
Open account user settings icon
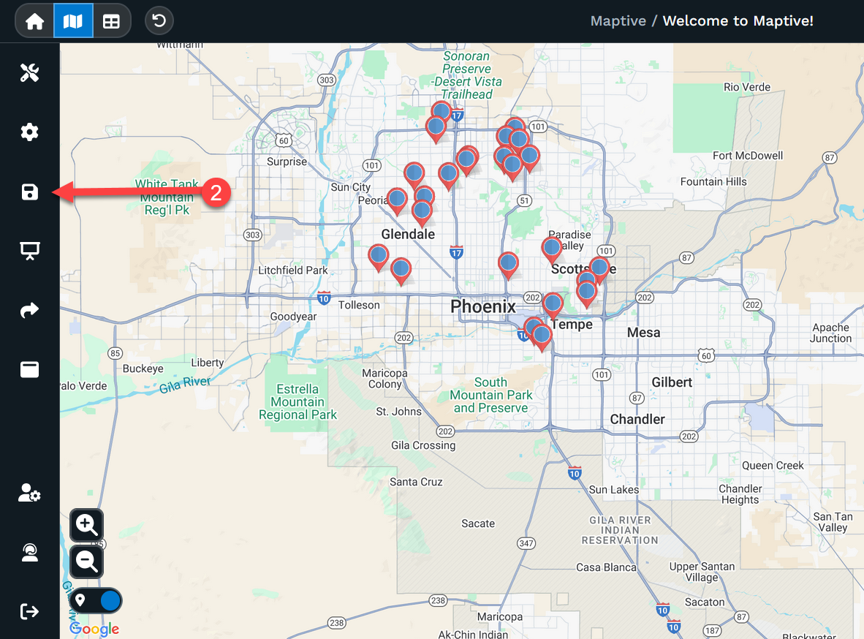point(30,493)
